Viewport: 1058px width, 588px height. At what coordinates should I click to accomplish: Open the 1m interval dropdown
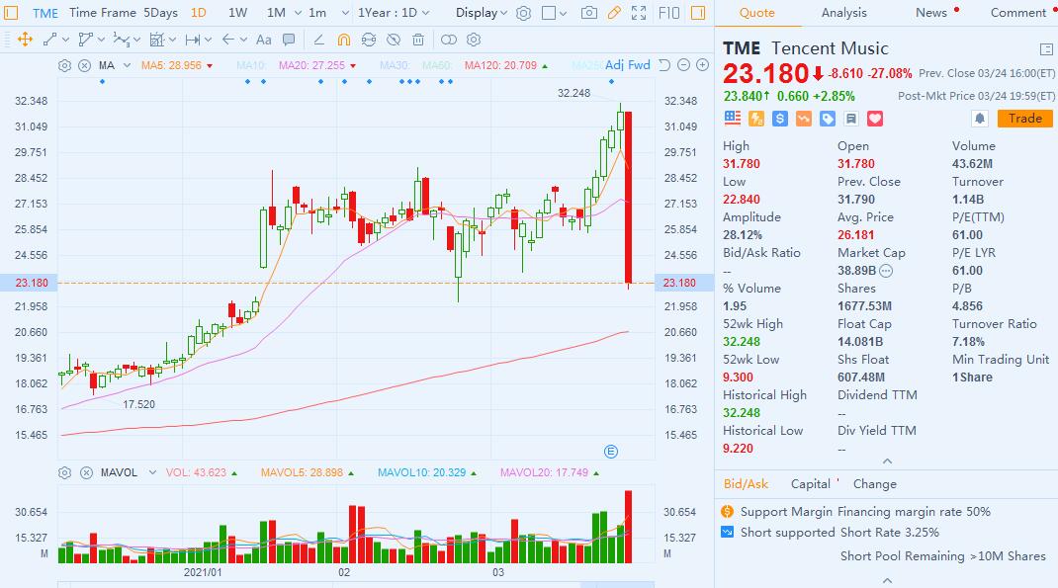tap(330, 13)
